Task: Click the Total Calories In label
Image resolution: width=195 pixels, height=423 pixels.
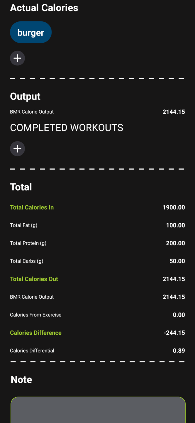Action: 32,207
